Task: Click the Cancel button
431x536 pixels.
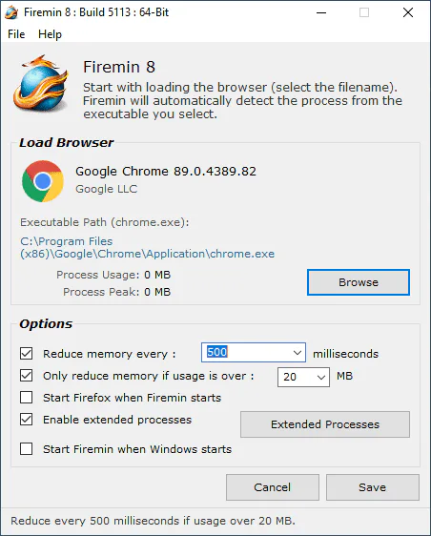Action: click(x=273, y=487)
